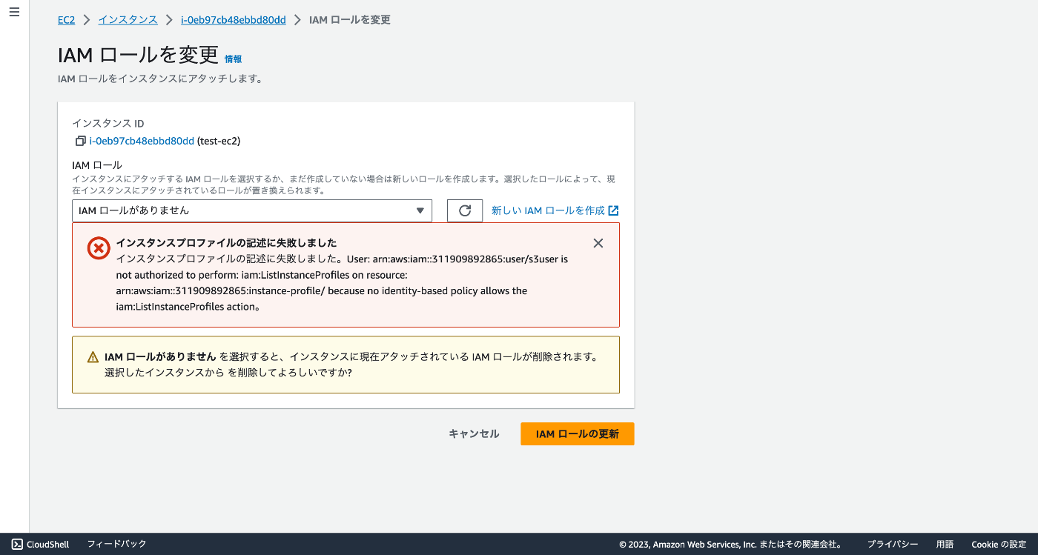
Task: Open instance i-0eb97cb48ebbd80dd (test-ec2) link
Action: pos(142,141)
